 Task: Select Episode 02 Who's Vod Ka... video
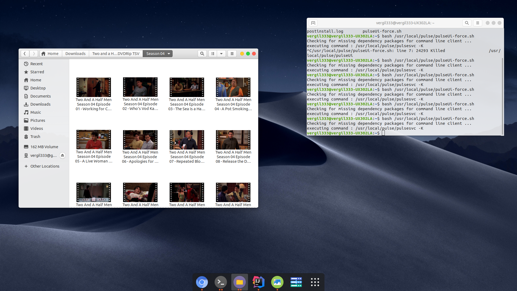(x=140, y=94)
